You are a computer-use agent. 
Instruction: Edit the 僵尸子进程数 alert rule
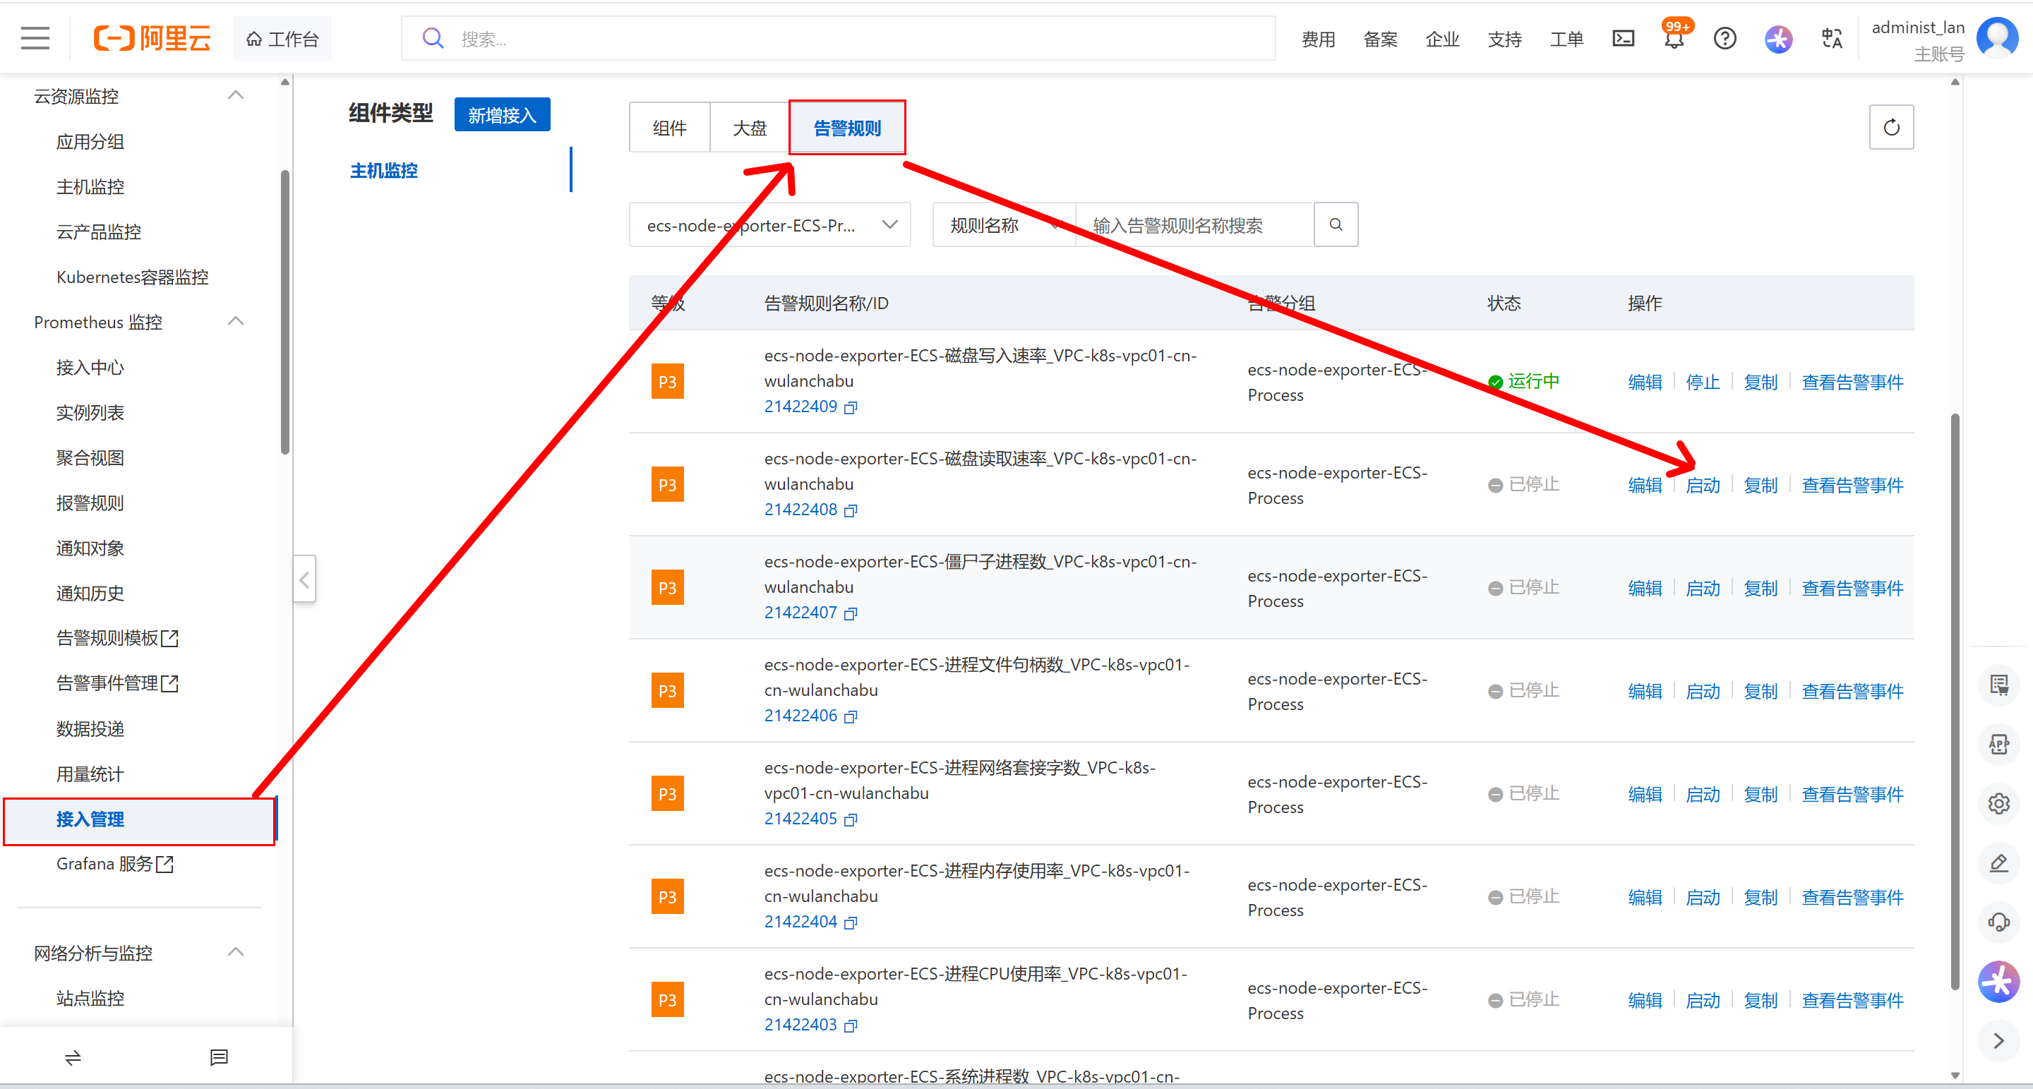point(1645,589)
